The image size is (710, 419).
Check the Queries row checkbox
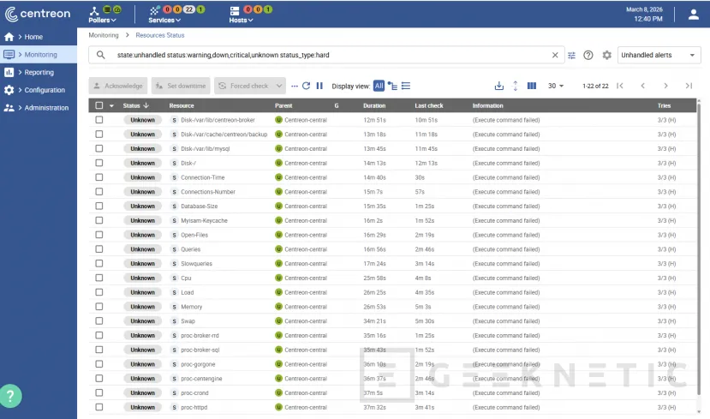pyautogui.click(x=99, y=249)
